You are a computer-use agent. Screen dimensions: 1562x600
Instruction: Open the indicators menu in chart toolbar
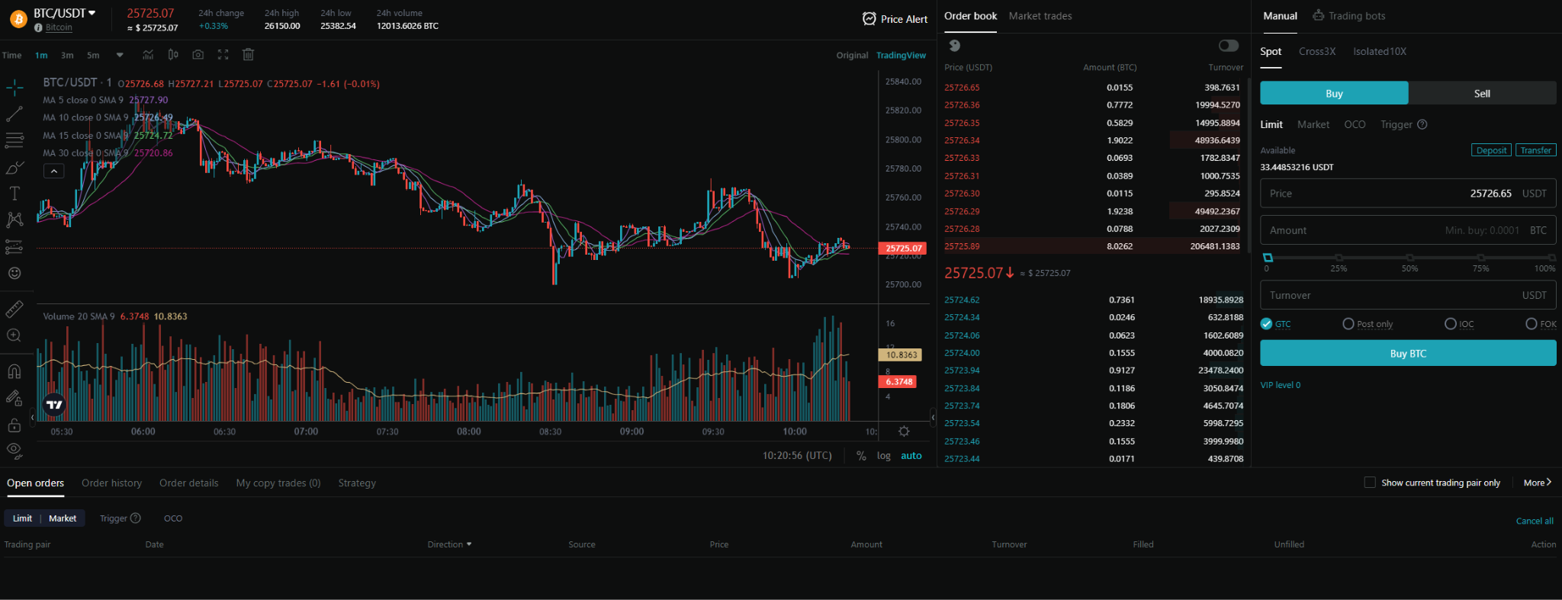click(x=148, y=55)
